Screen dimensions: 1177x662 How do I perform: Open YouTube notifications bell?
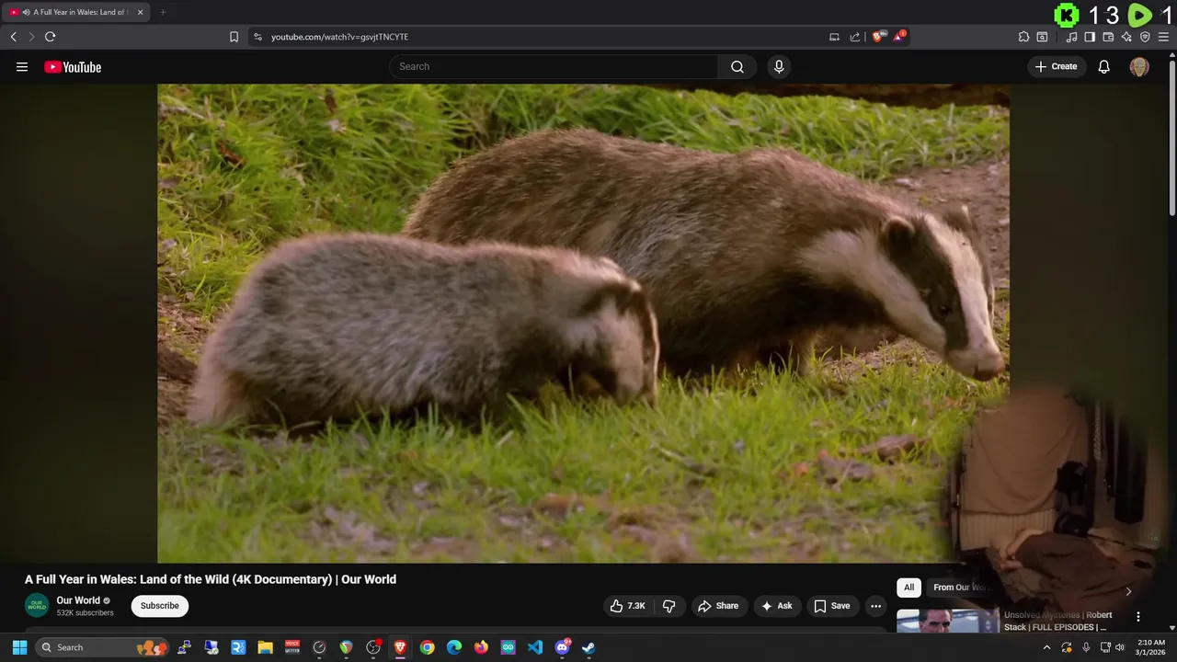tap(1103, 66)
